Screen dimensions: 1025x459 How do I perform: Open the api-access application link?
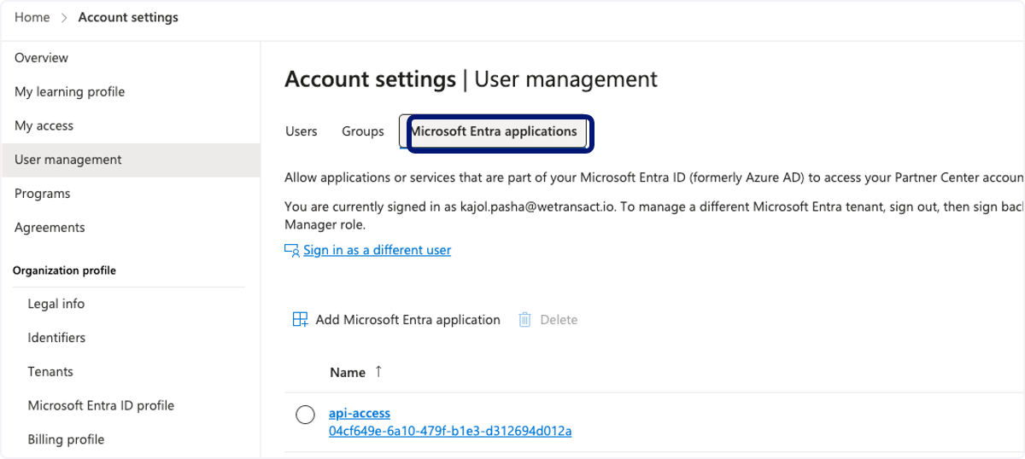click(x=360, y=414)
